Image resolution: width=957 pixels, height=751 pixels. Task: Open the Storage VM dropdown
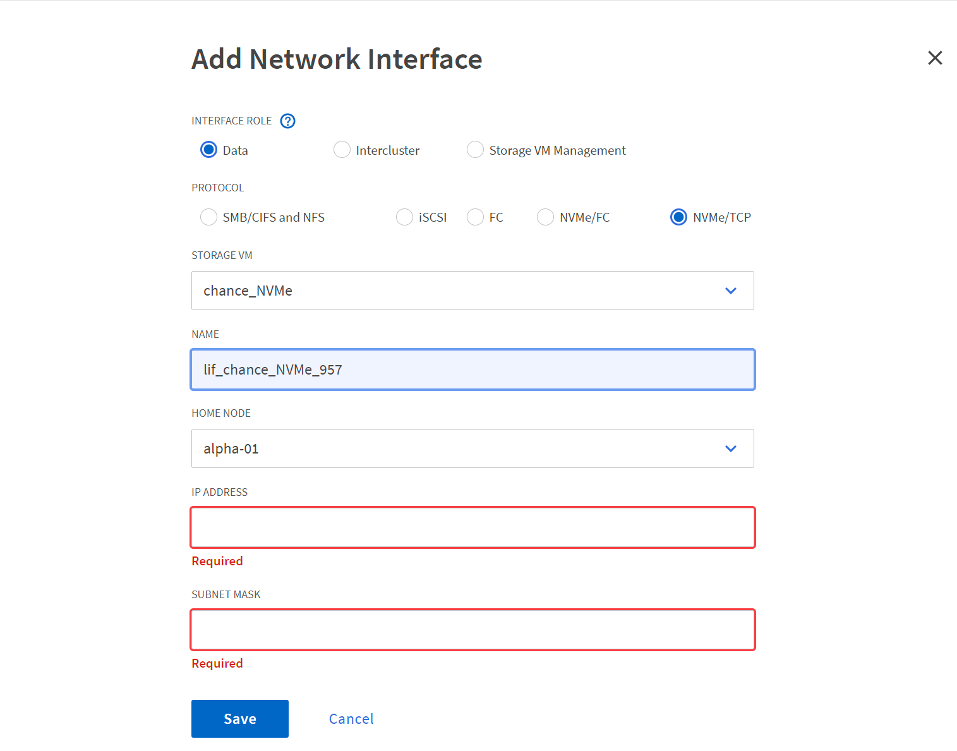(x=730, y=291)
